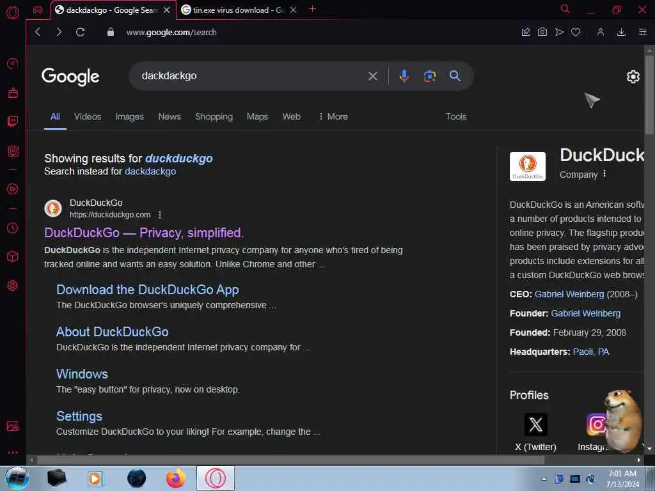This screenshot has width=655, height=491.
Task: Add page to bookmarks with heart icon
Action: [576, 32]
